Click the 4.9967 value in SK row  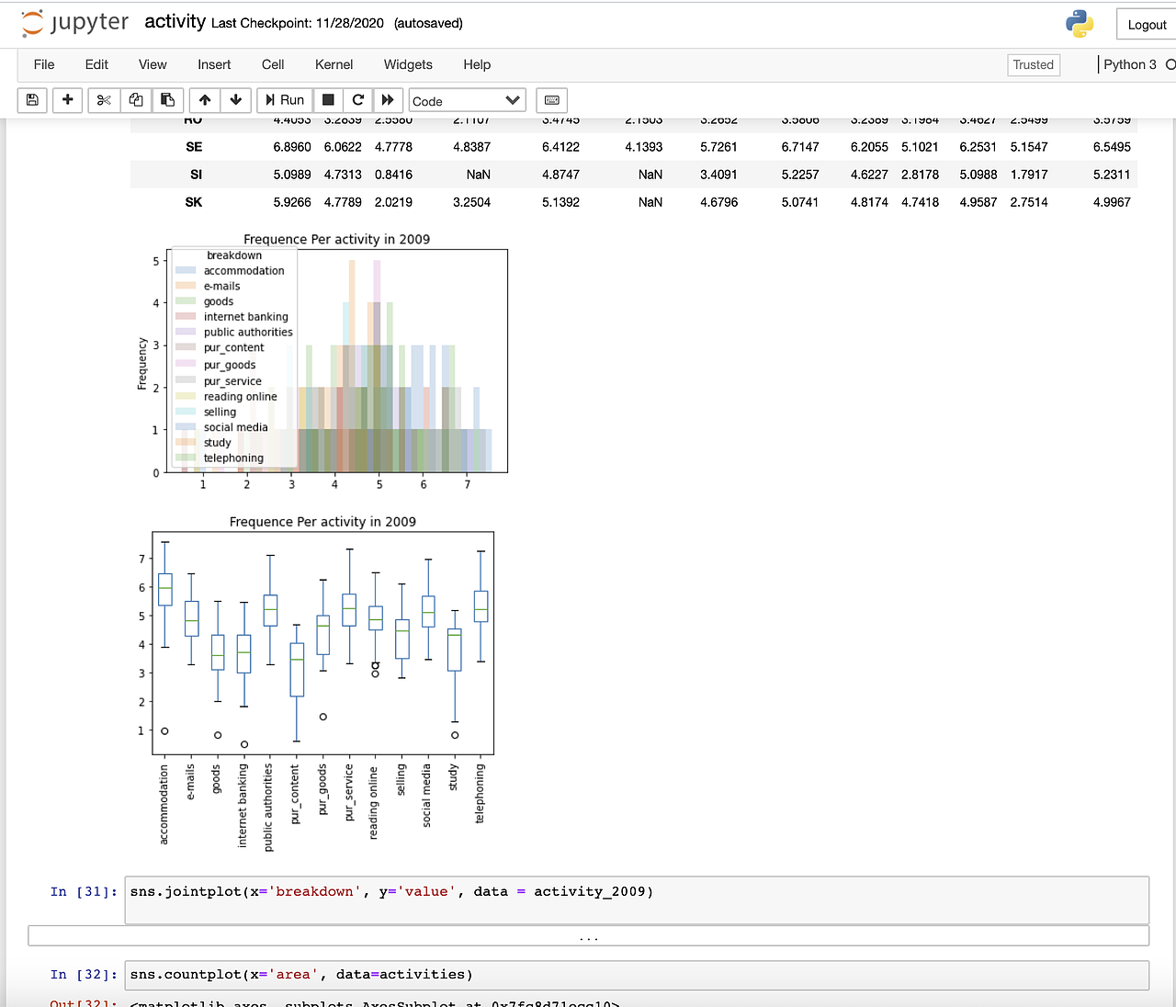point(1112,202)
